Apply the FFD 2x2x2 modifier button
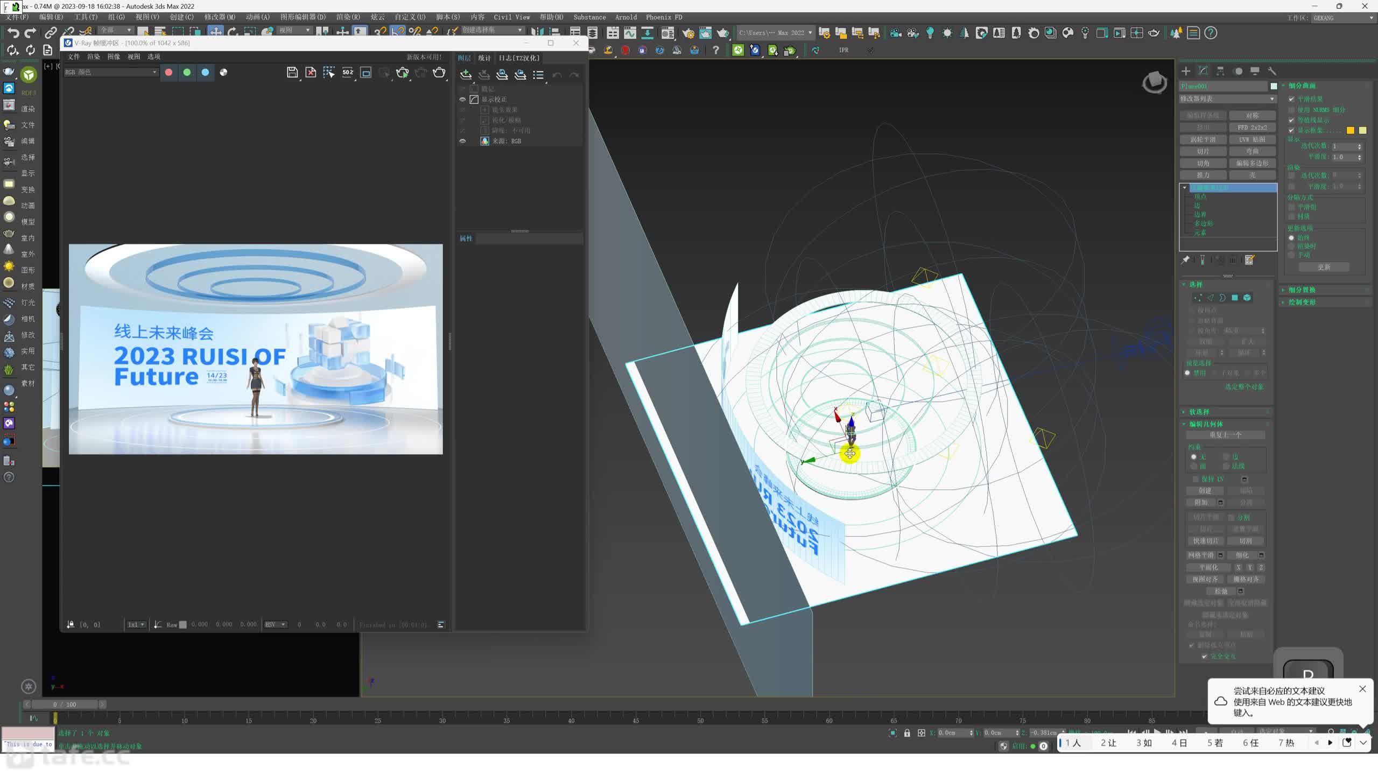 point(1252,128)
